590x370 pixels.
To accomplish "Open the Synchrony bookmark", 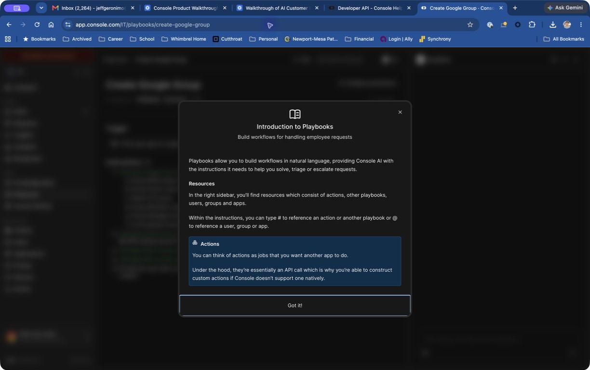I will pyautogui.click(x=435, y=39).
